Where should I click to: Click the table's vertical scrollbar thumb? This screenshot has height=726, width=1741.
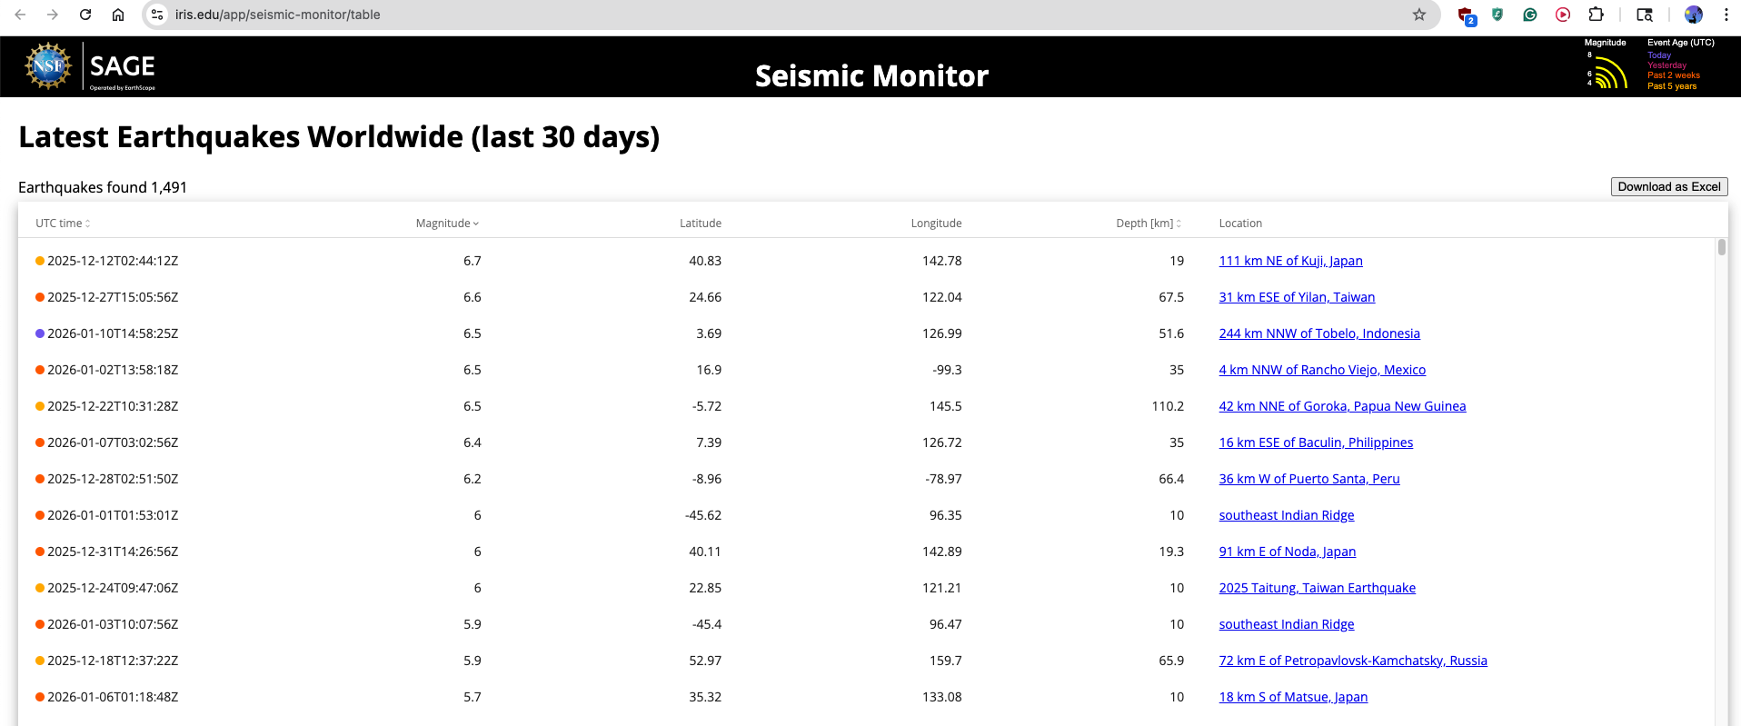(1721, 247)
